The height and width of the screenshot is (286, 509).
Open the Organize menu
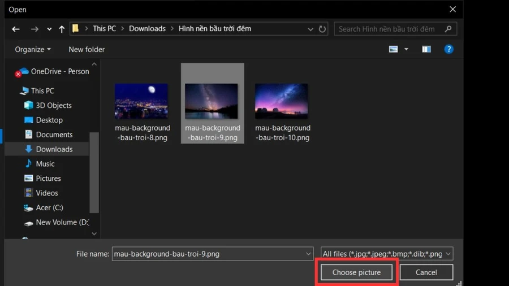pos(33,49)
